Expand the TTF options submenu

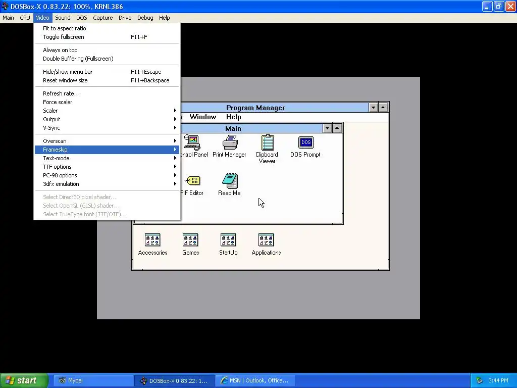coord(107,167)
